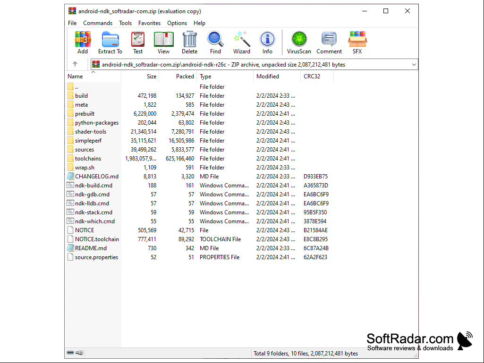Click the toolbar drag handle left of Add

(68, 42)
